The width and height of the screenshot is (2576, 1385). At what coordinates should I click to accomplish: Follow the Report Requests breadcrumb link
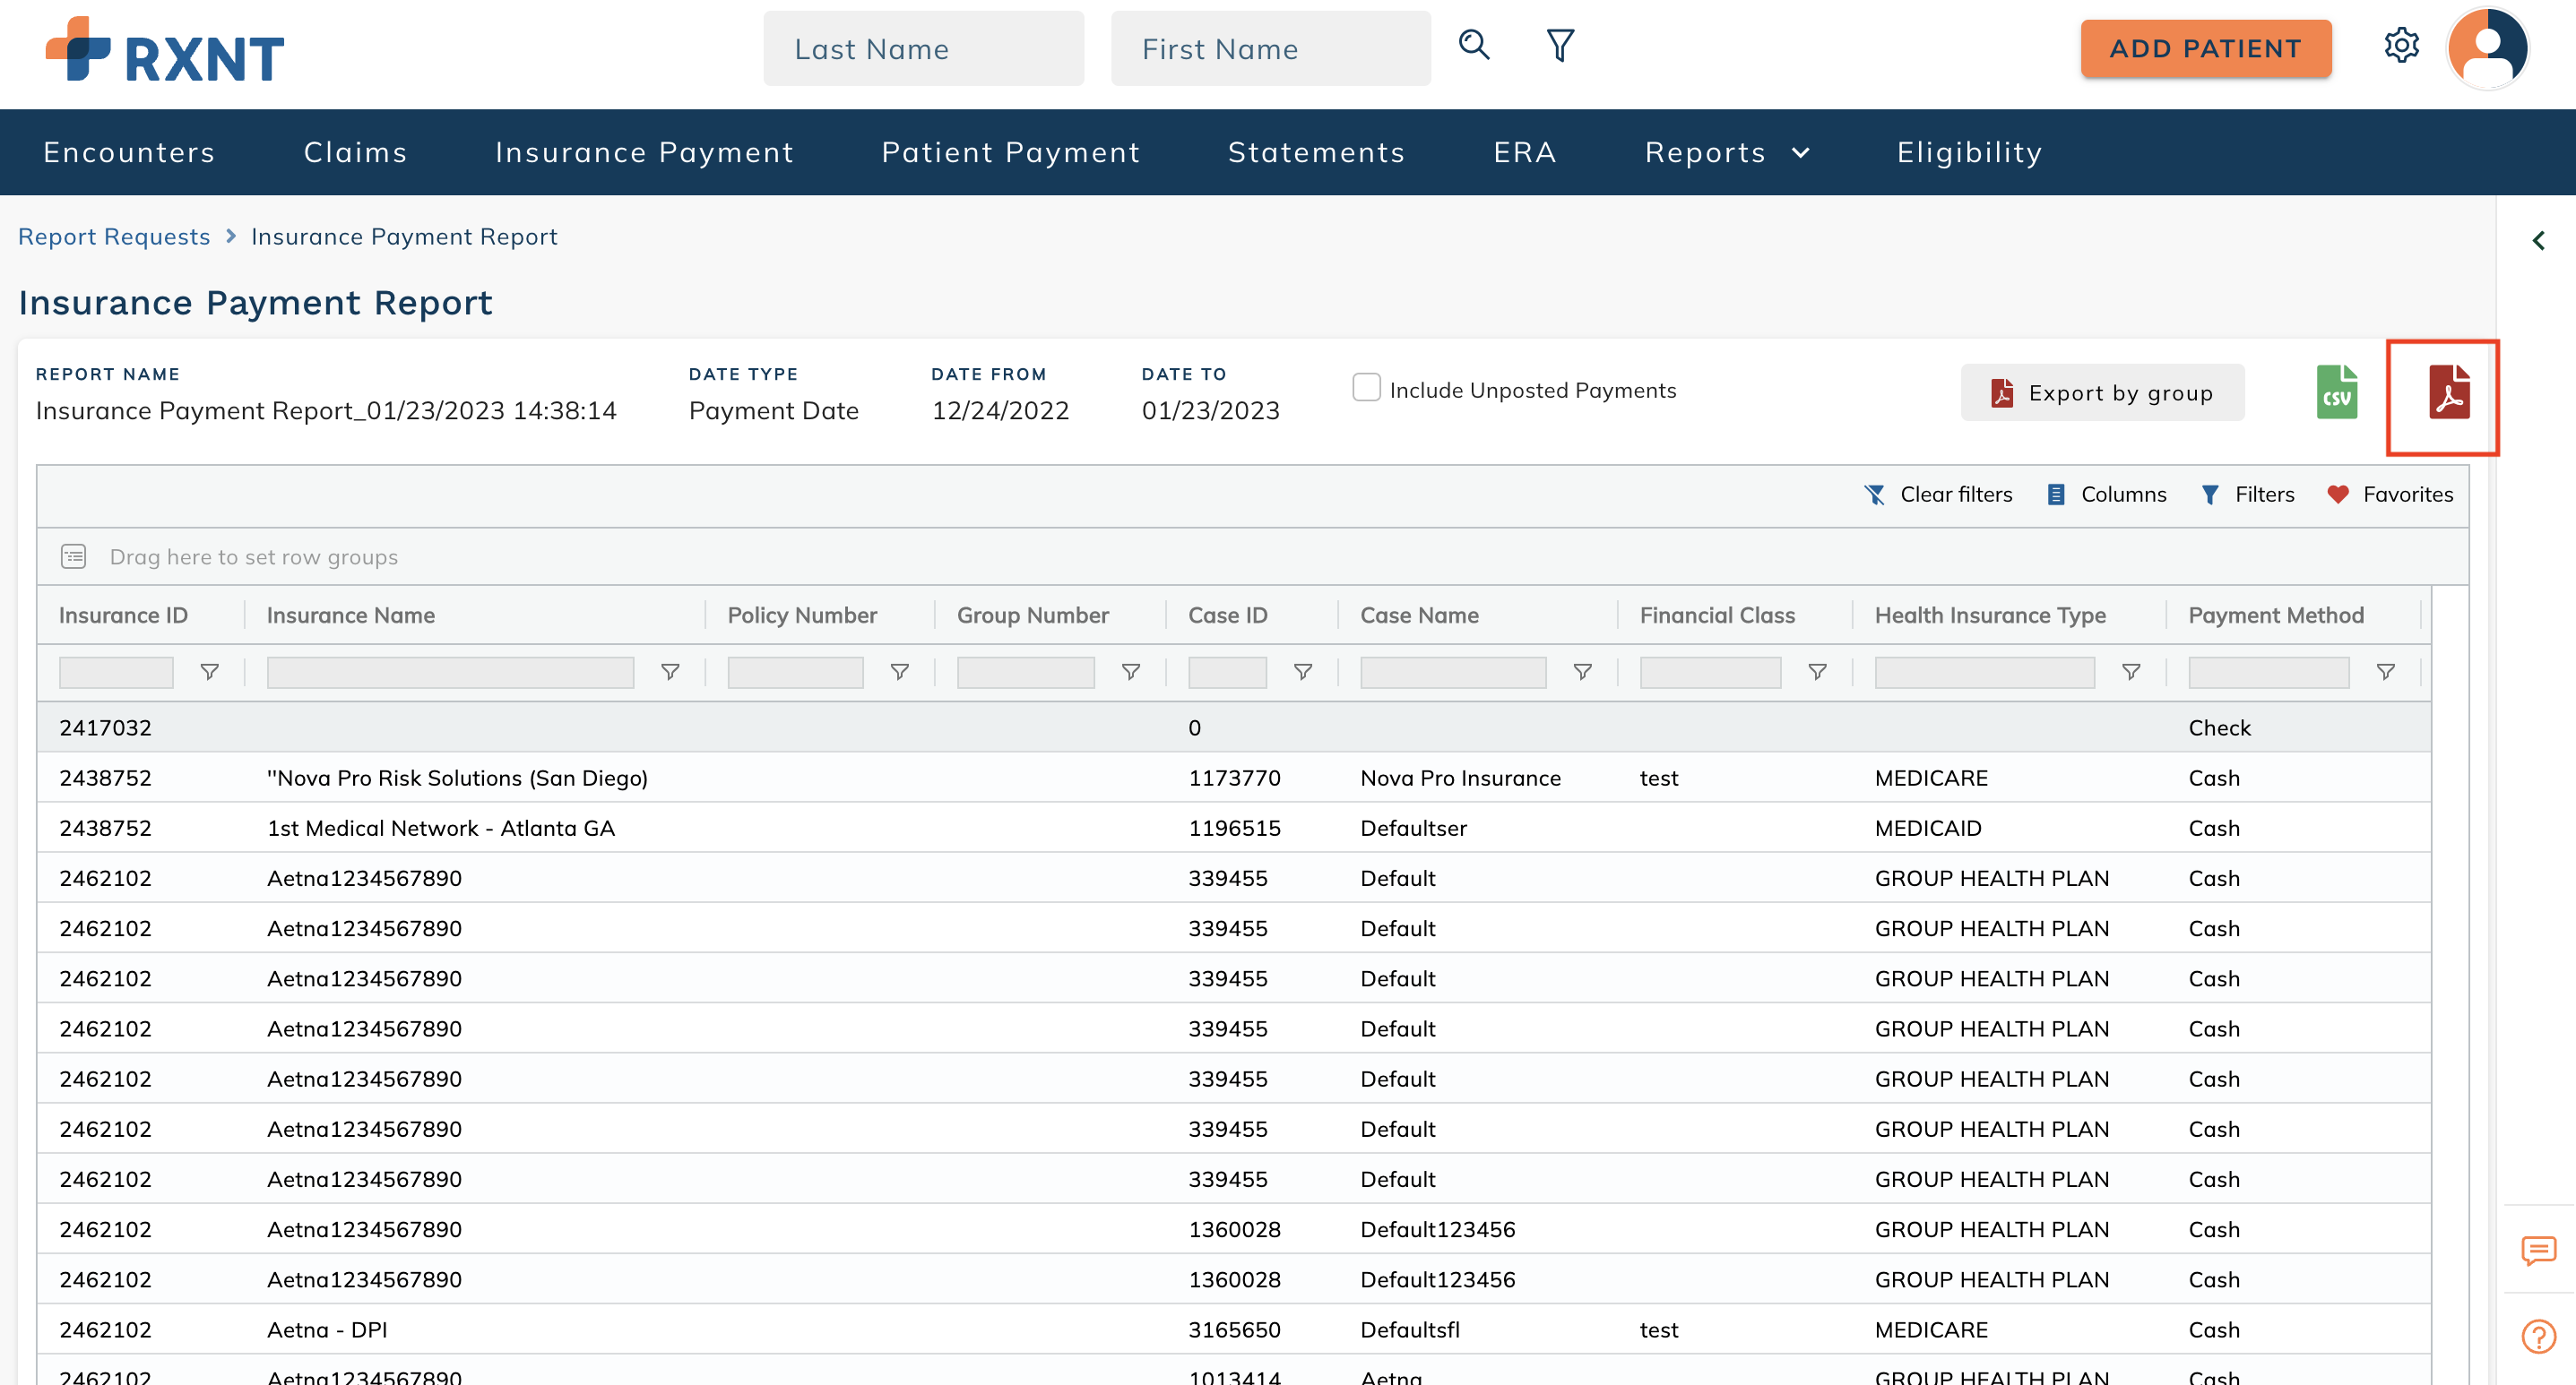pyautogui.click(x=114, y=237)
